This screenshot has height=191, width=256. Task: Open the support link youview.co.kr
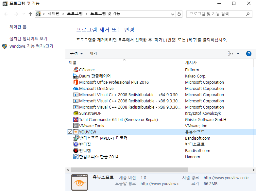(x=226, y=178)
